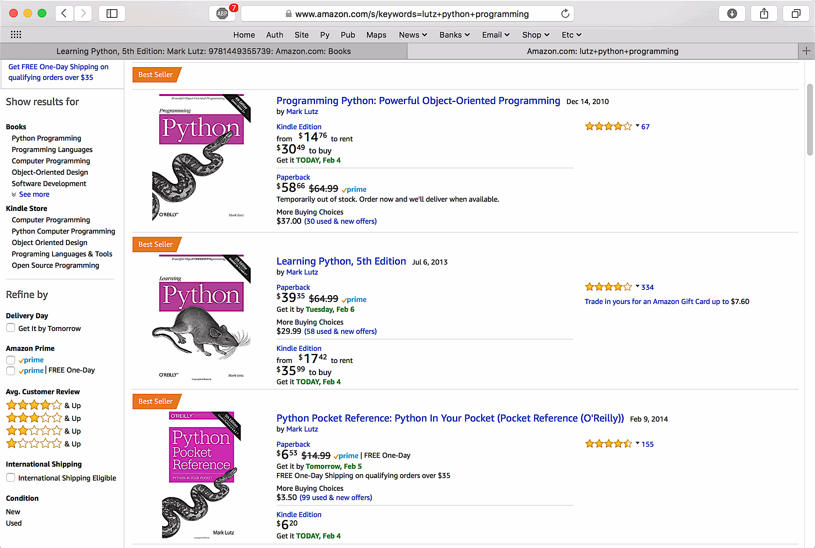Open Programming Python book title link

(418, 101)
